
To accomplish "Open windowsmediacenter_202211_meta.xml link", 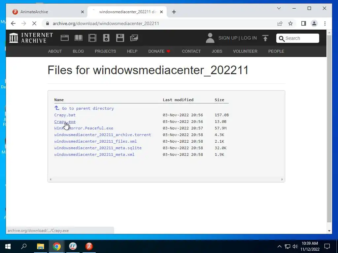I will 94,155.
